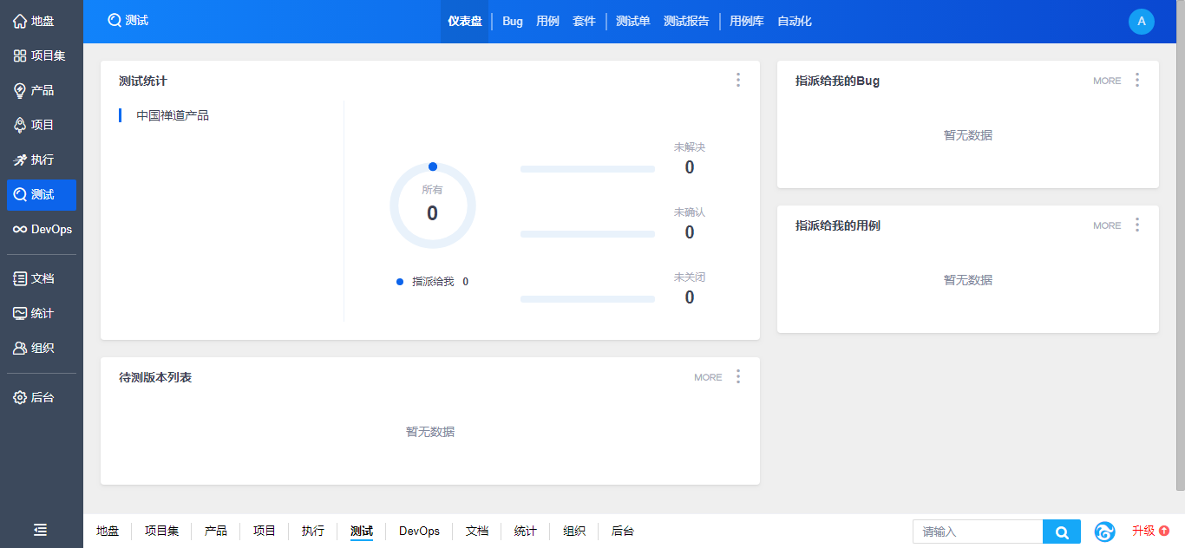Click the 未确认 count value

[690, 232]
